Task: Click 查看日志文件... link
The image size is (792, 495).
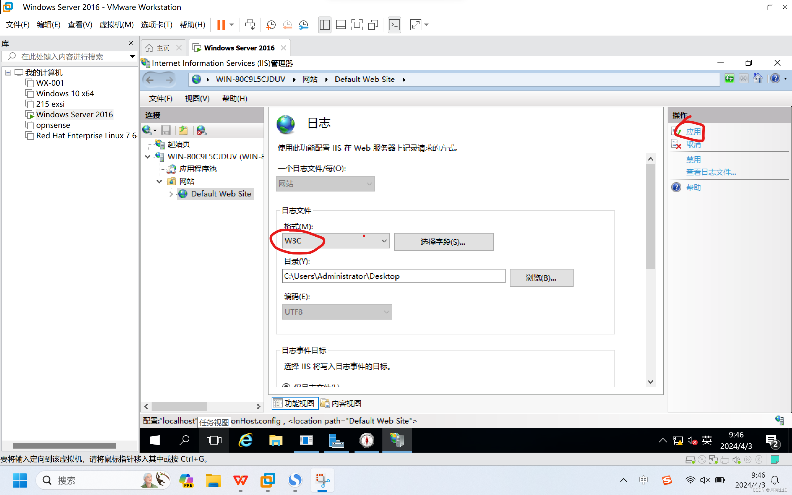Action: coord(711,172)
